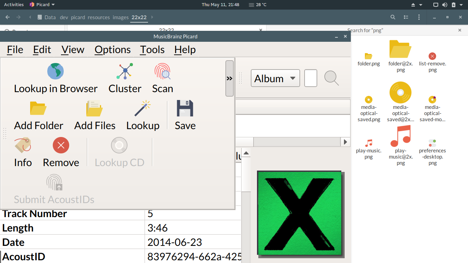Open the volume icon in system tray

point(445,5)
